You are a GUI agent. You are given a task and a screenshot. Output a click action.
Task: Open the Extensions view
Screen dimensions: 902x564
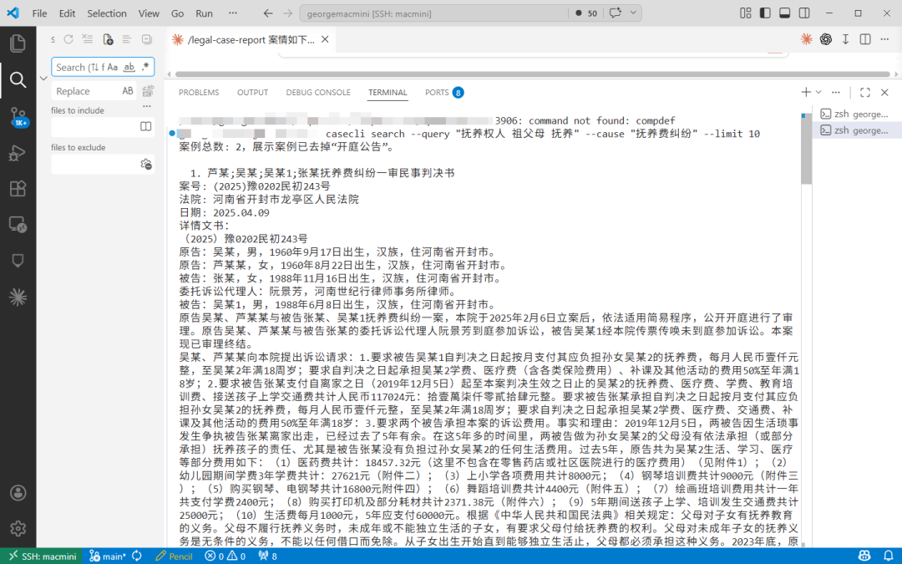coord(18,189)
